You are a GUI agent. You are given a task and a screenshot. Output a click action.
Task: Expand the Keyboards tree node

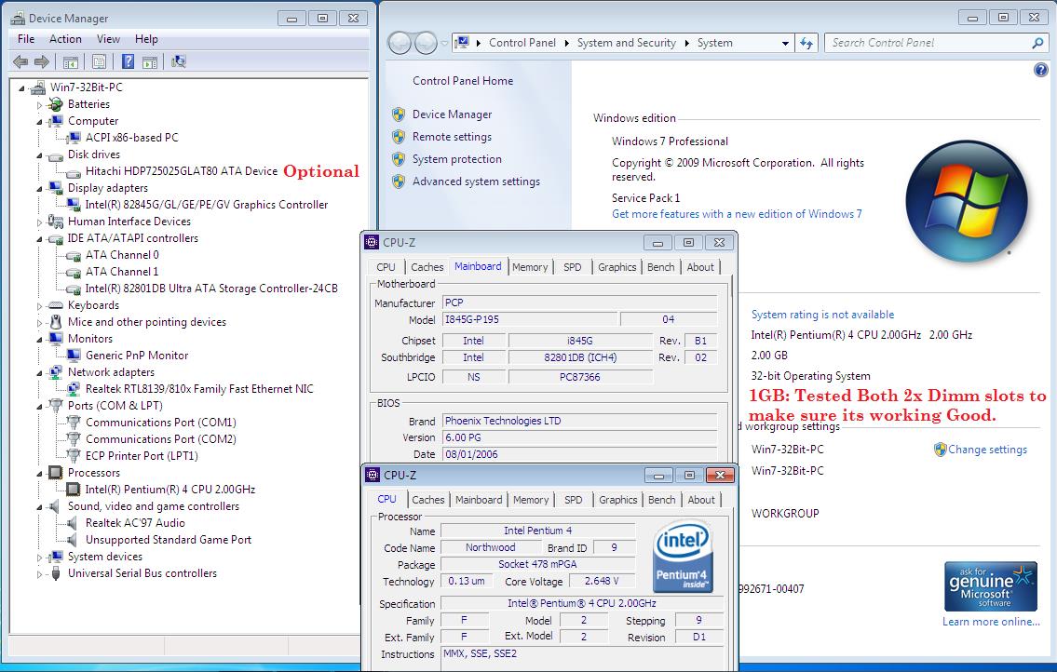(39, 306)
